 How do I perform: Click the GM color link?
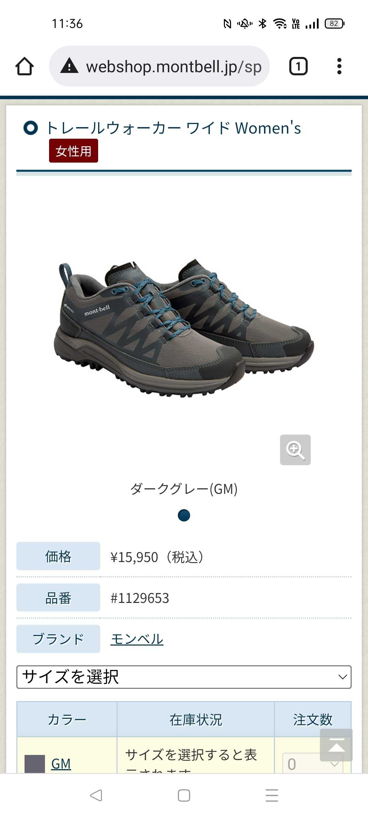61,764
